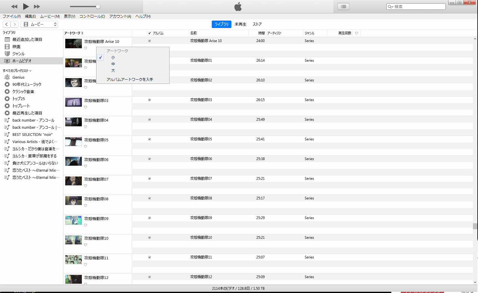This screenshot has height=293, width=478.
Task: Click the vertical scrollbar thumb
Action: click(475, 226)
